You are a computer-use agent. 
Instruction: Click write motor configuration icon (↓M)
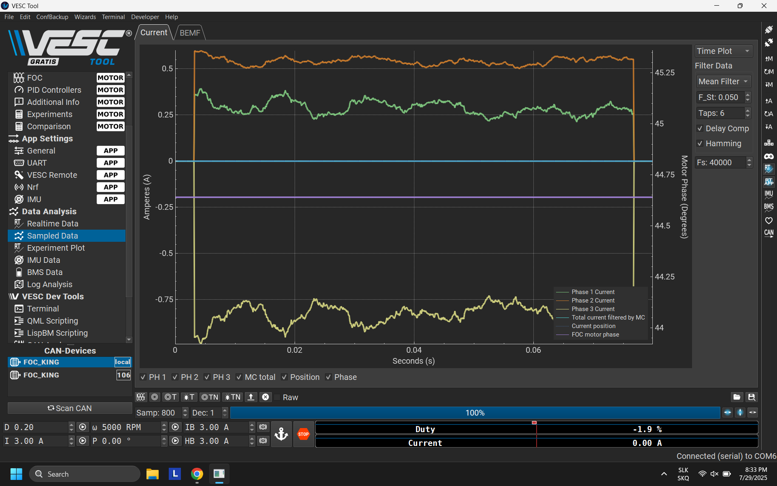click(x=769, y=85)
